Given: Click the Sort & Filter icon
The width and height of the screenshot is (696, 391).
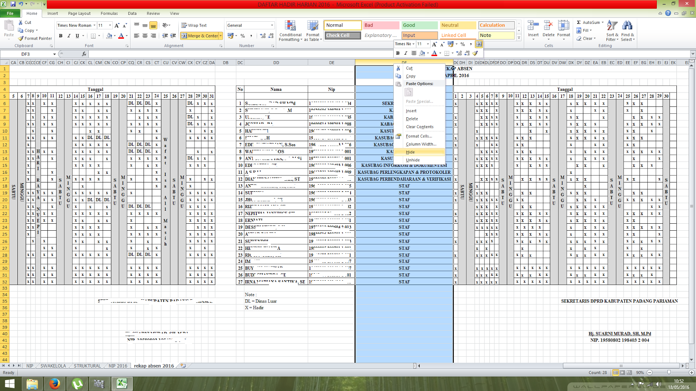Looking at the screenshot, I should click(611, 30).
